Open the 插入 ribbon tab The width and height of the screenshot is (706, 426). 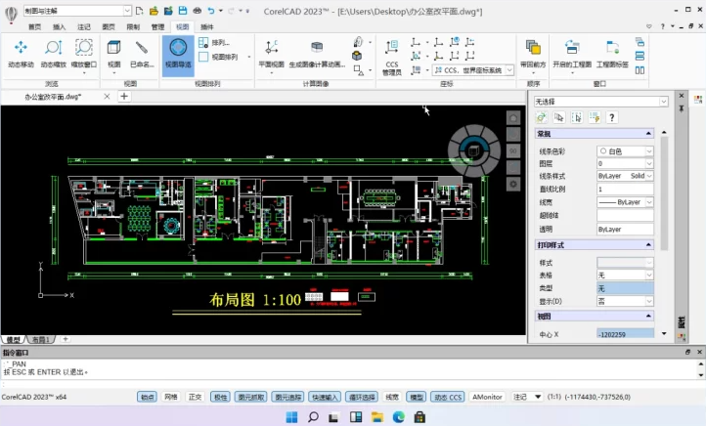(59, 27)
